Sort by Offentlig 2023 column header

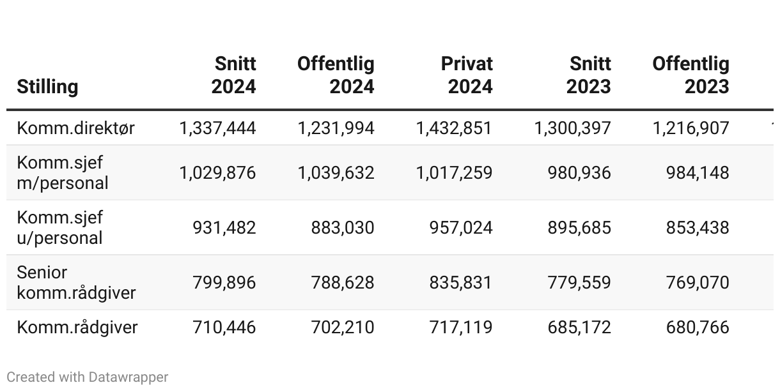pos(691,75)
